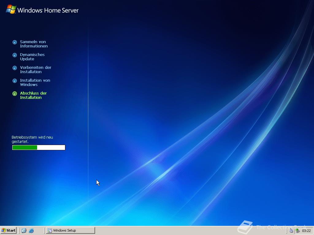Click the 'Sammeln von Informationen' text
Image resolution: width=314 pixels, height=235 pixels.
coord(34,44)
